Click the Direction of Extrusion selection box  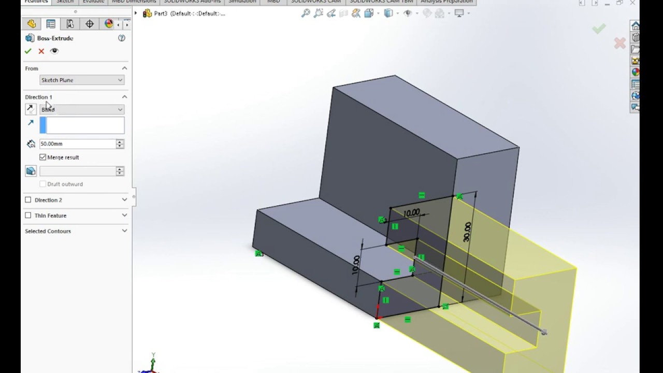[x=82, y=125]
